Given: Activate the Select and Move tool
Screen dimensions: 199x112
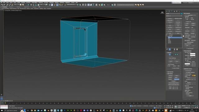Looking at the screenshot, I should point(31,5).
